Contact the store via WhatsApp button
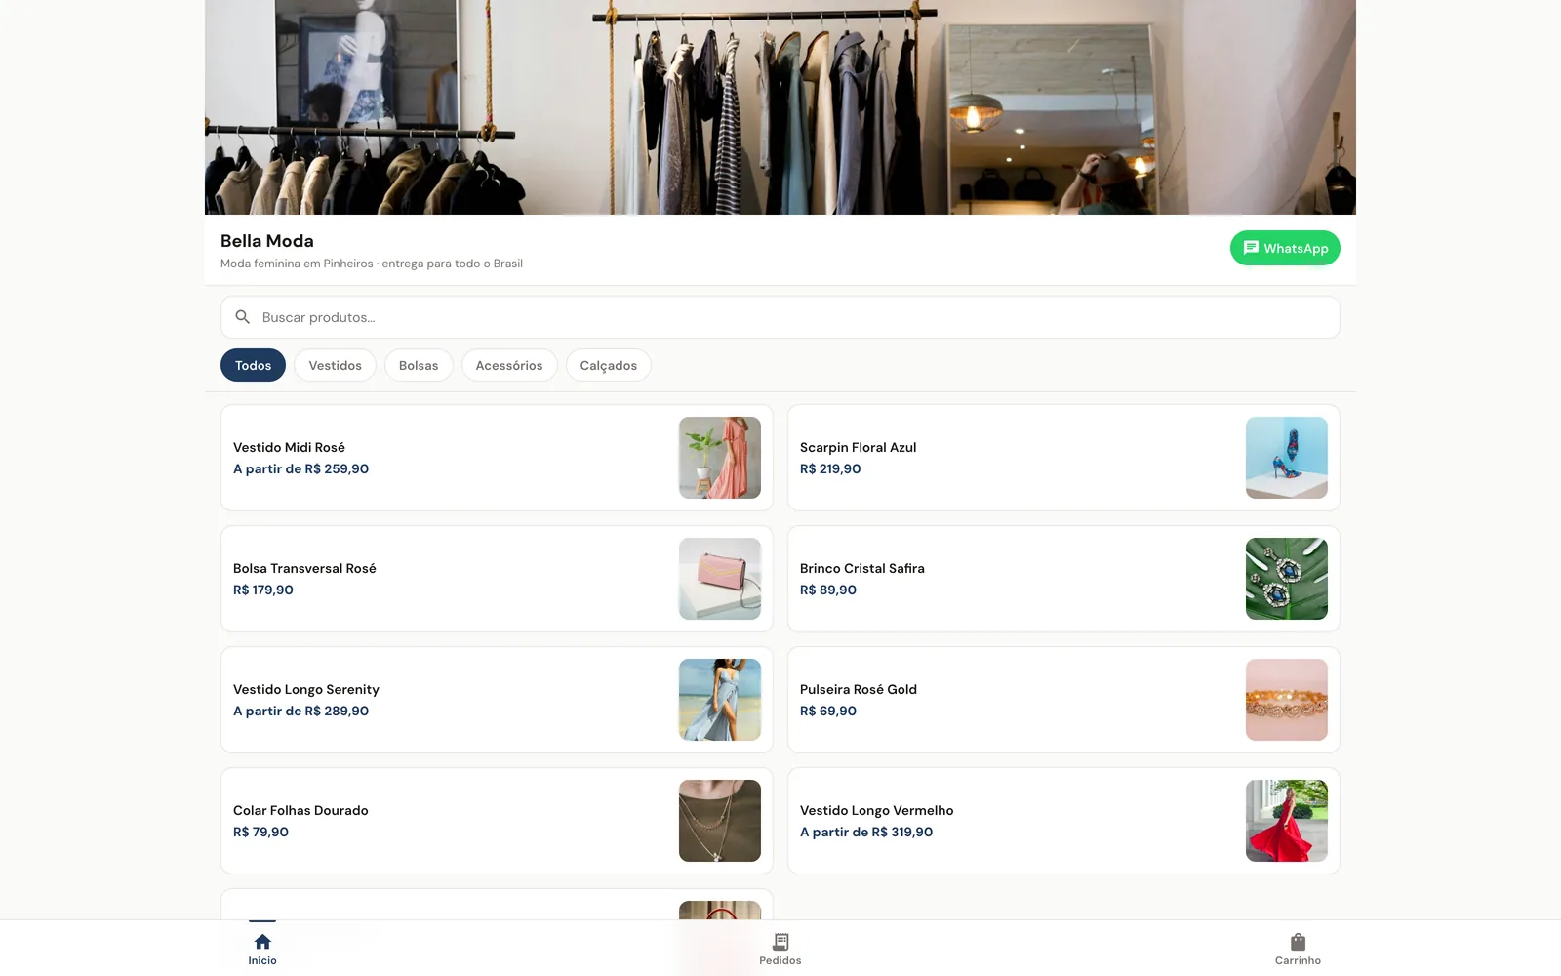 click(x=1285, y=248)
